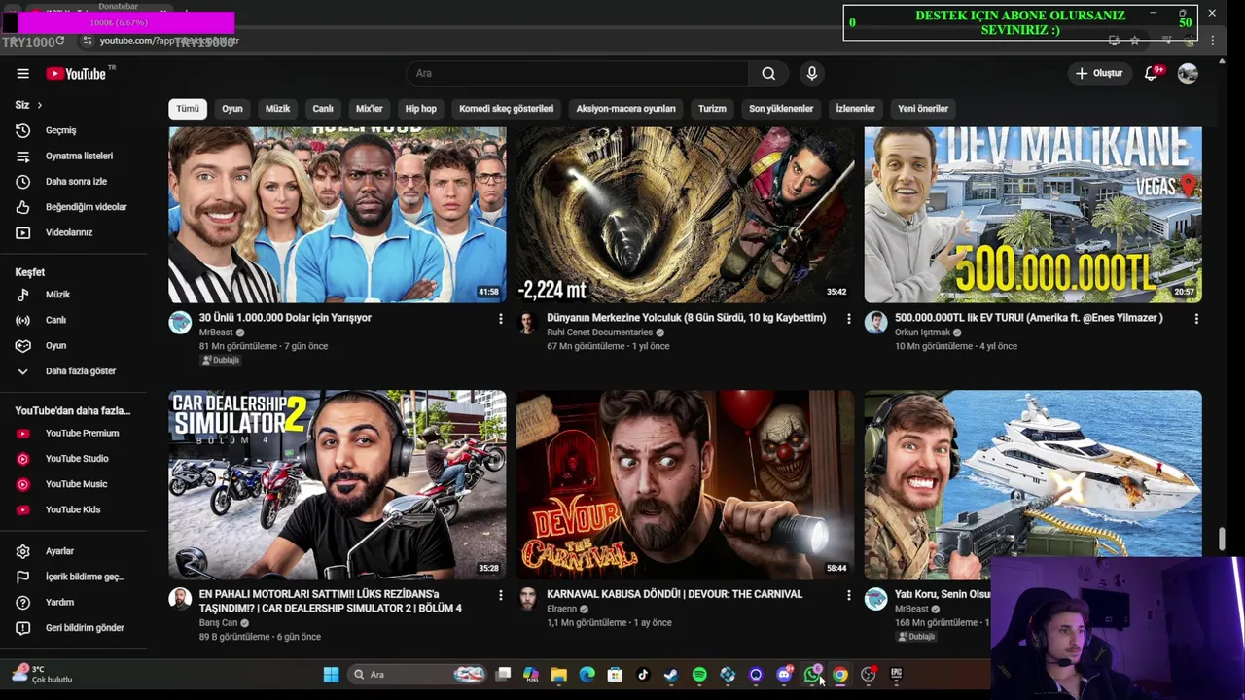Open Car Dealership Simulator 2 thumbnail
The height and width of the screenshot is (700, 1245).
338,485
